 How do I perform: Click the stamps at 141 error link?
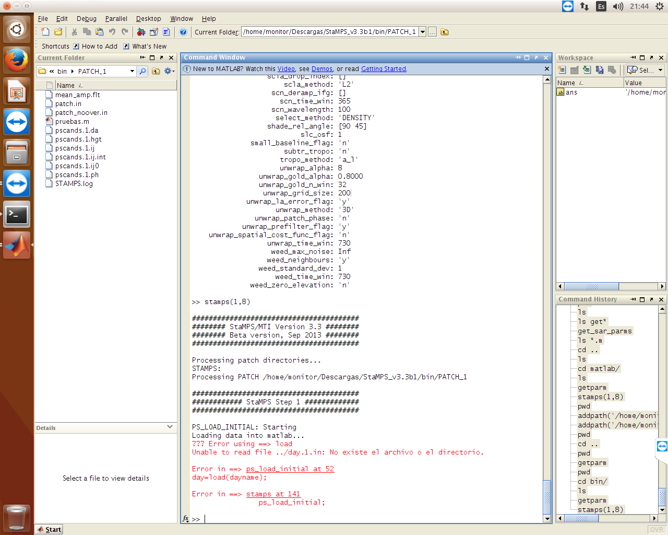[x=273, y=494]
